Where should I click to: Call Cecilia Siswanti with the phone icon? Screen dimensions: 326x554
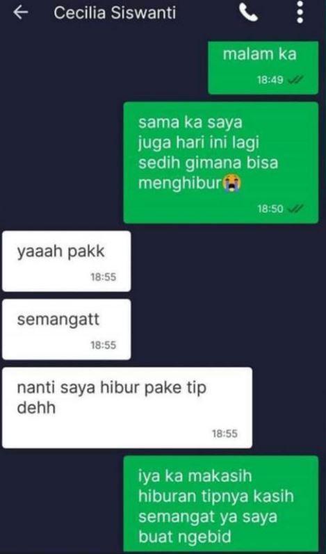(x=248, y=13)
